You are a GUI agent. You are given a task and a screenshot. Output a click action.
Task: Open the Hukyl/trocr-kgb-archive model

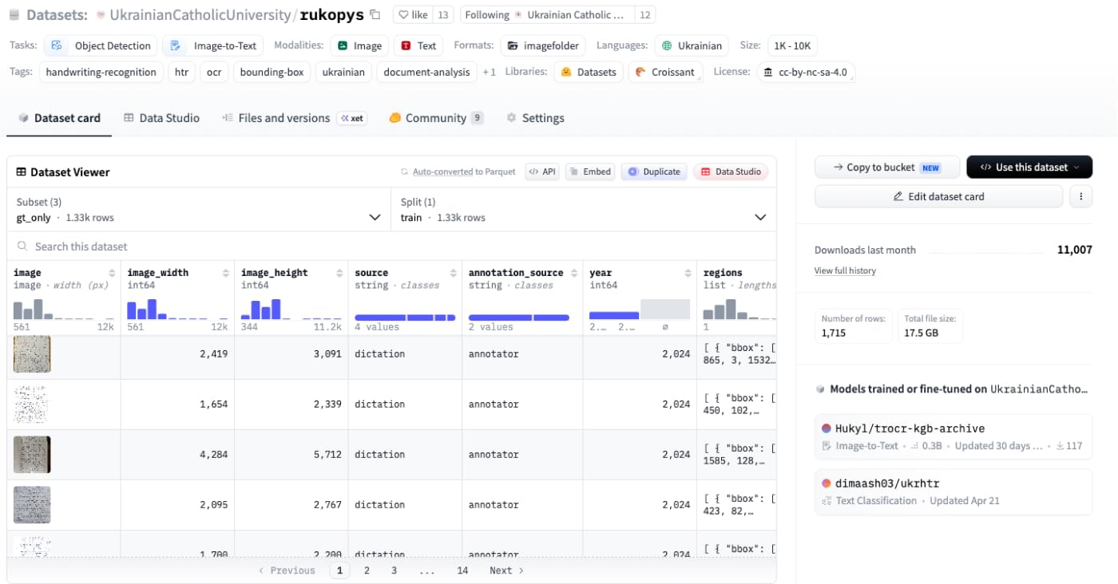[x=953, y=436]
